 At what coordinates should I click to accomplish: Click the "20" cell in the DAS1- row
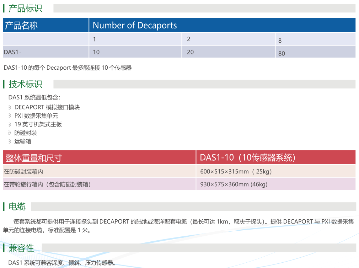pos(228,52)
